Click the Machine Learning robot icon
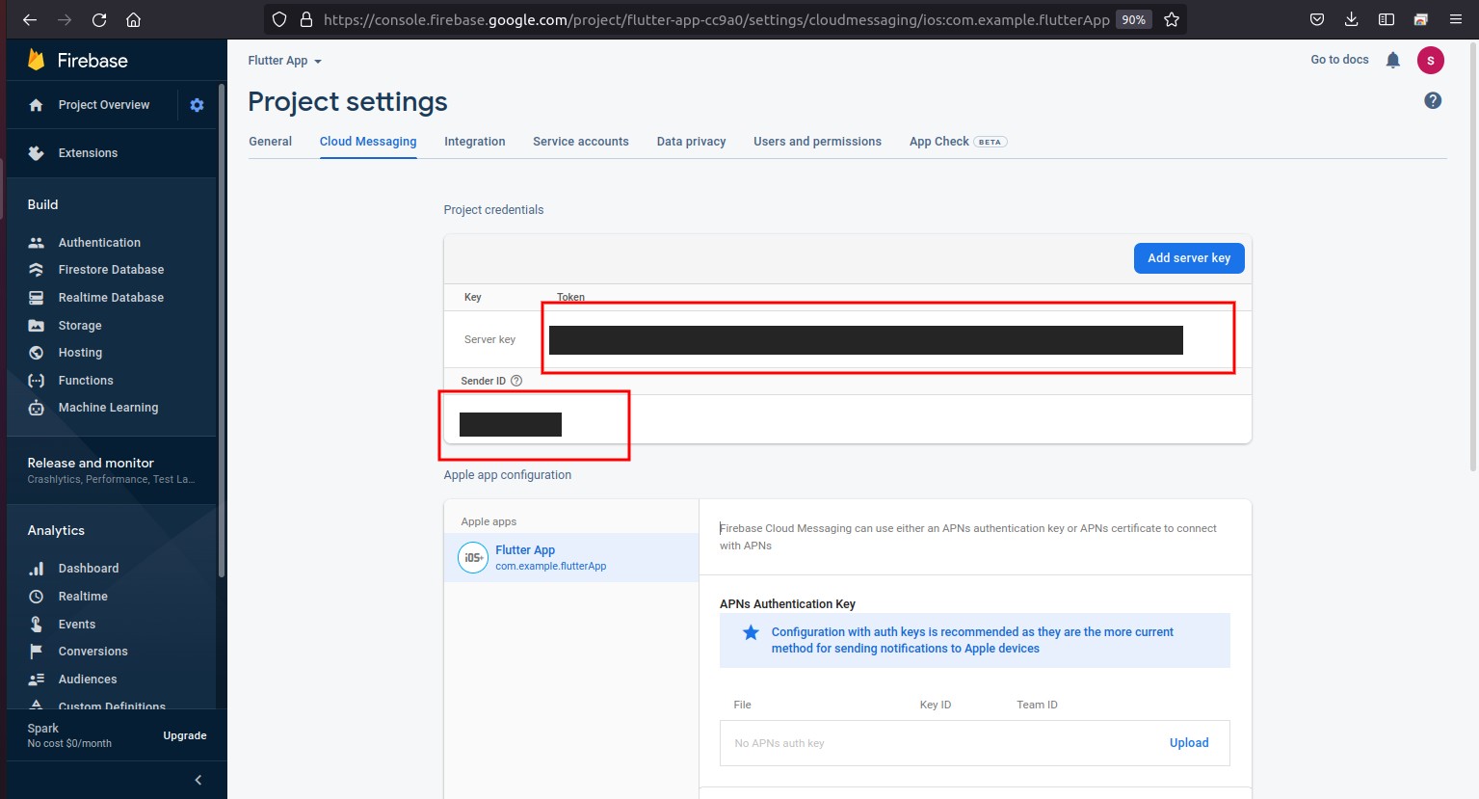The image size is (1479, 799). pos(36,408)
